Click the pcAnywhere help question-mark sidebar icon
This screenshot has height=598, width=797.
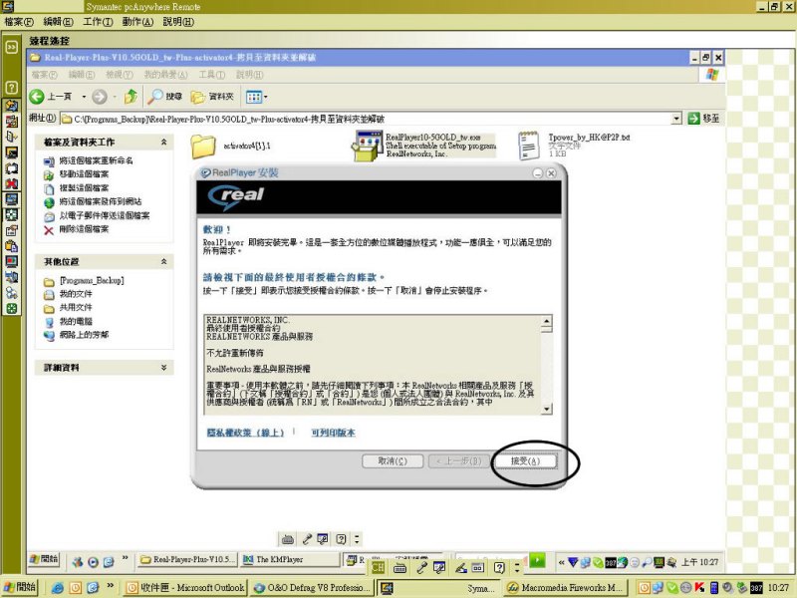point(11,88)
